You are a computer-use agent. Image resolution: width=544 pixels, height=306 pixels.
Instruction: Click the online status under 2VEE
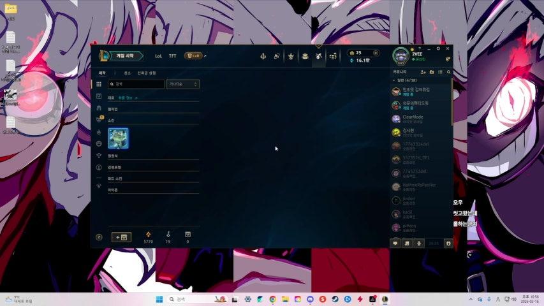click(419, 60)
